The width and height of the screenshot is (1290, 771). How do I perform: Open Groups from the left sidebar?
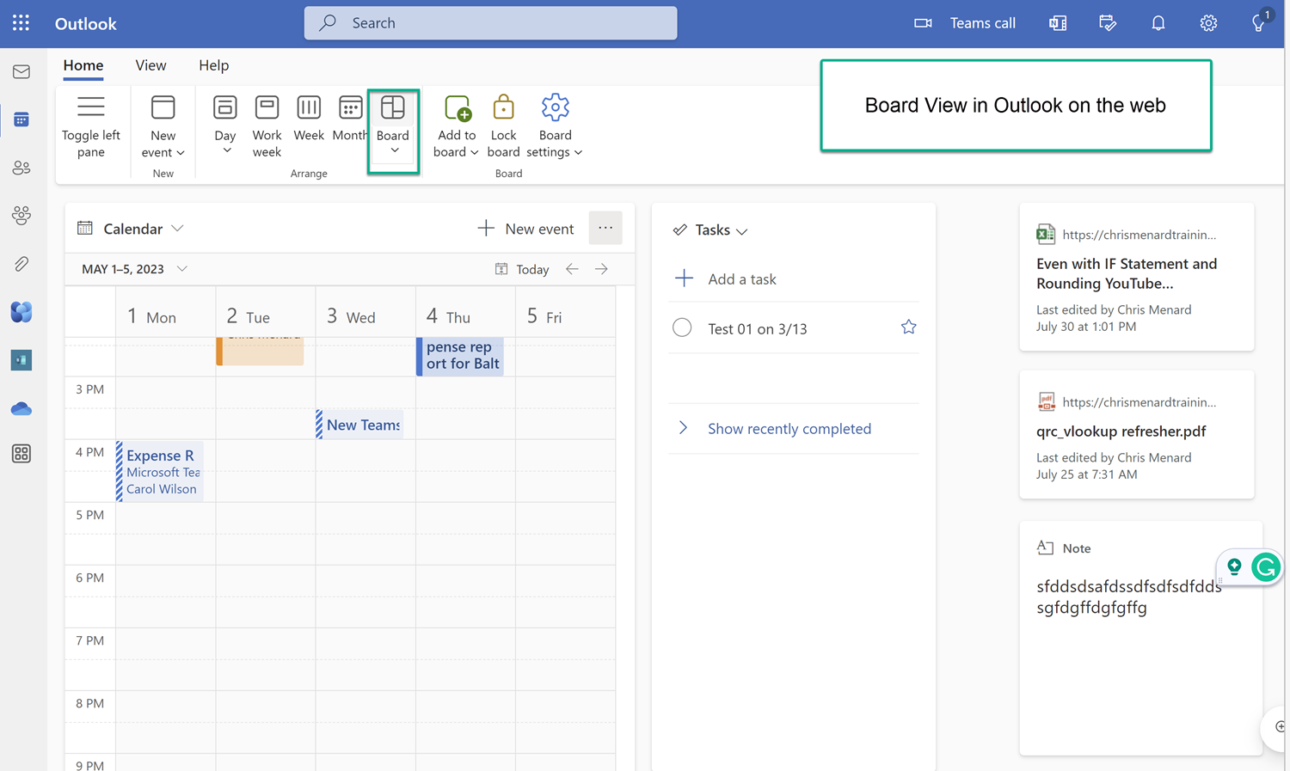pos(21,216)
